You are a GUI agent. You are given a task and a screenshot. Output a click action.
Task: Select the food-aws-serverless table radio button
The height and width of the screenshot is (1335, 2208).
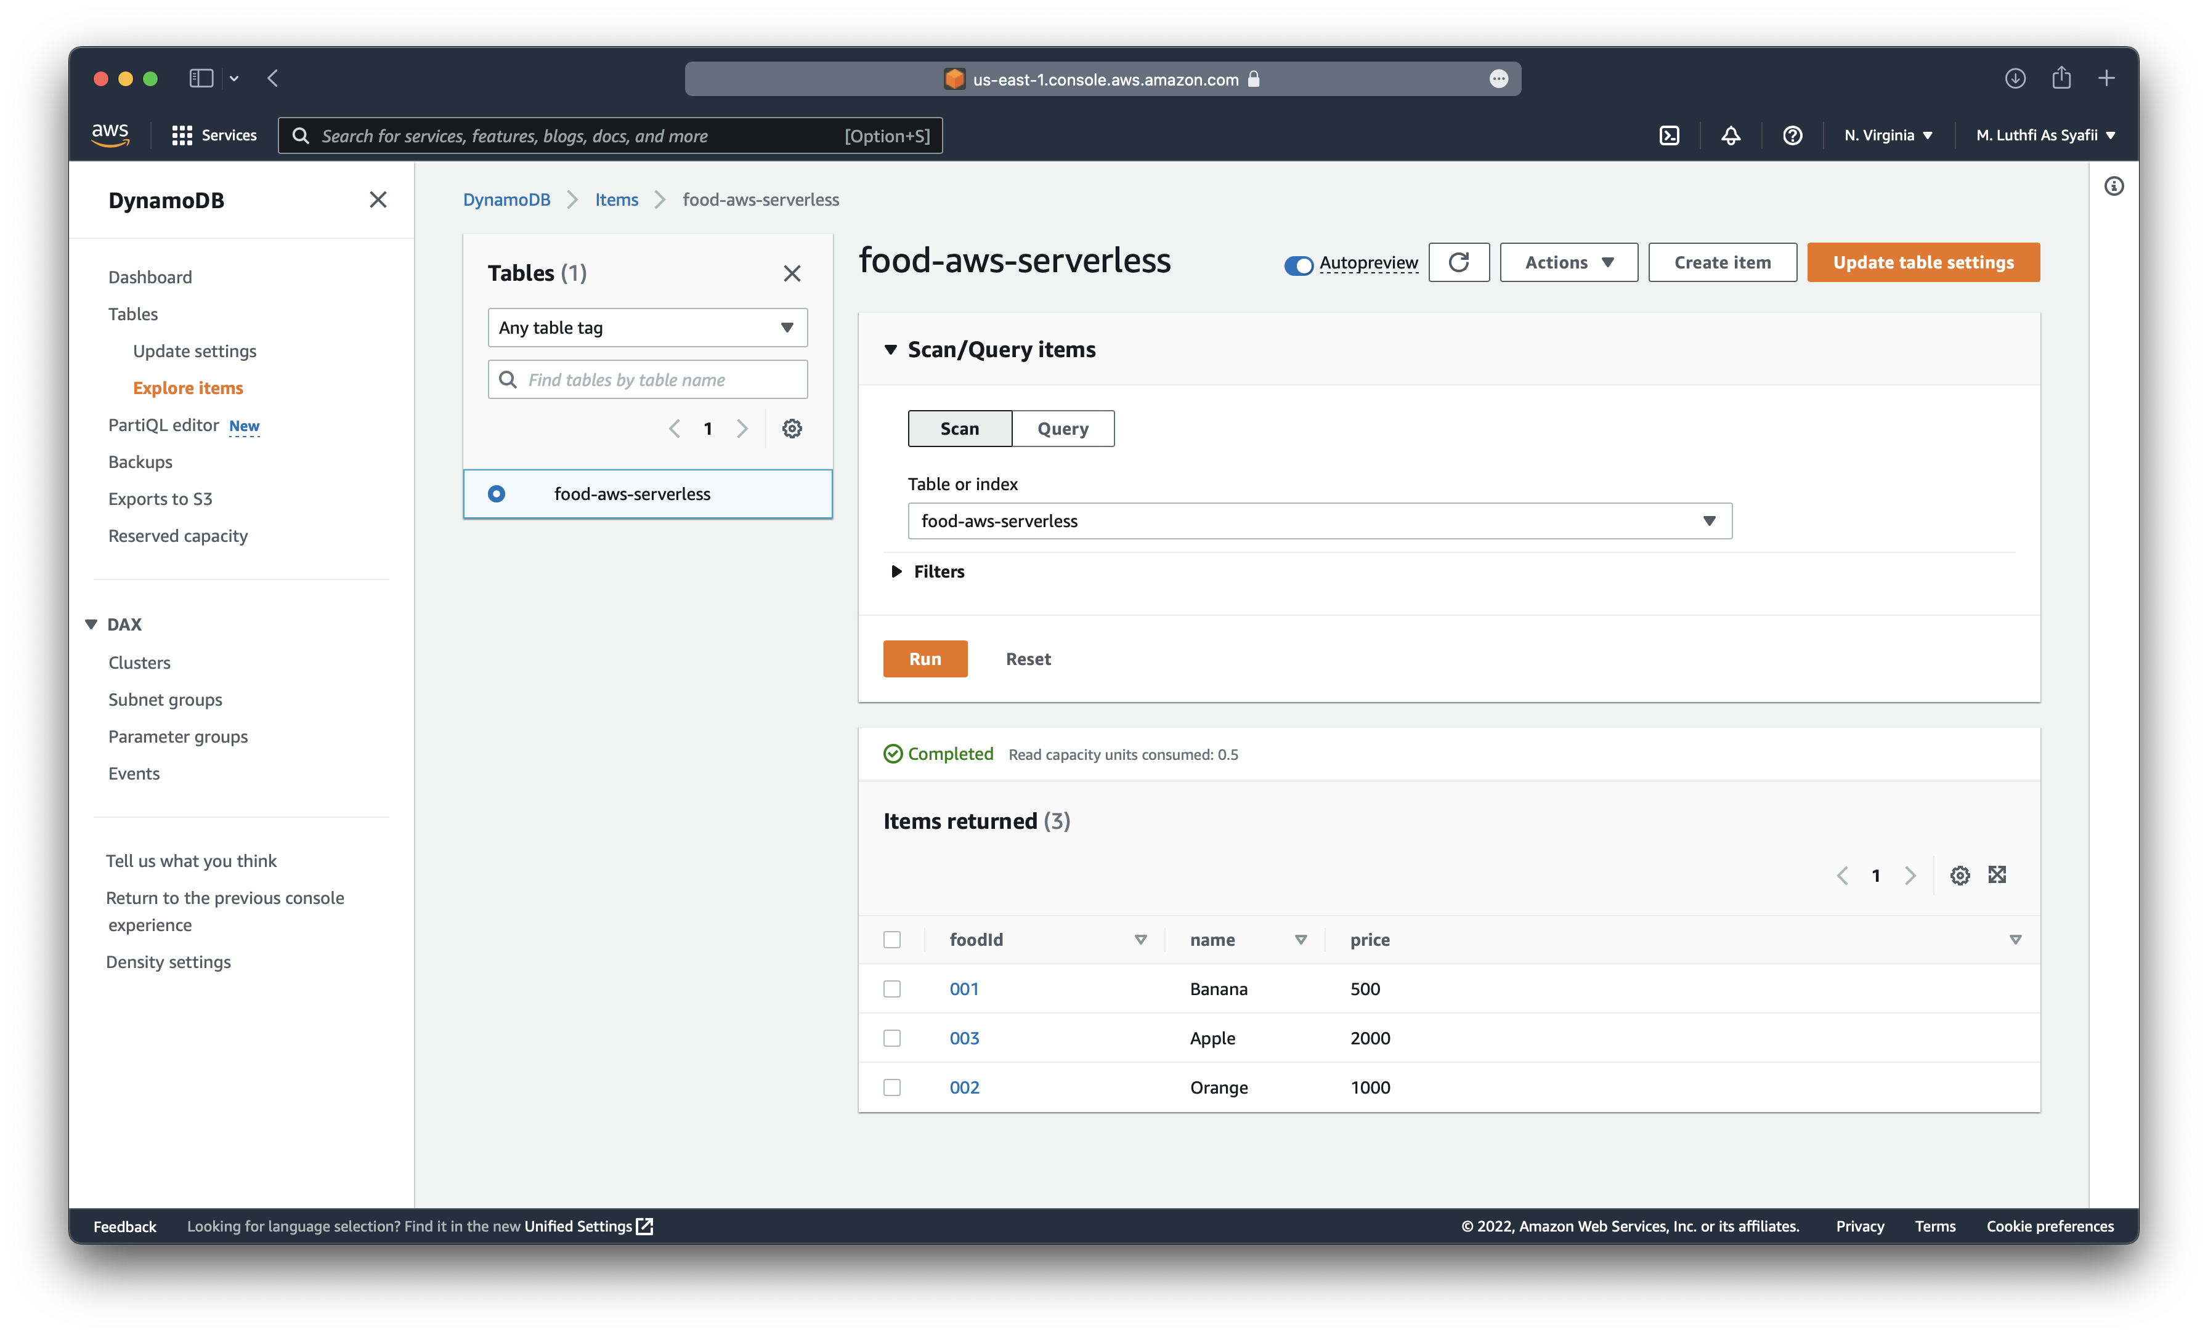(497, 494)
